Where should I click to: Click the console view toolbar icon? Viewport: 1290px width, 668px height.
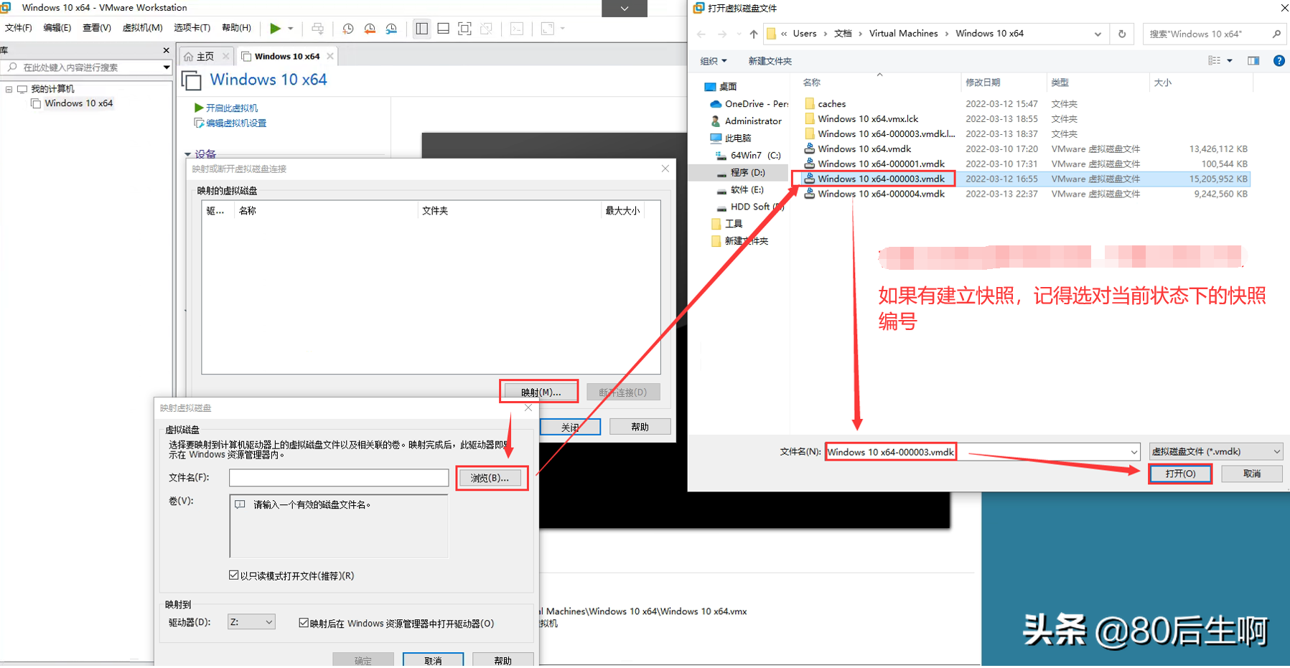pyautogui.click(x=517, y=29)
